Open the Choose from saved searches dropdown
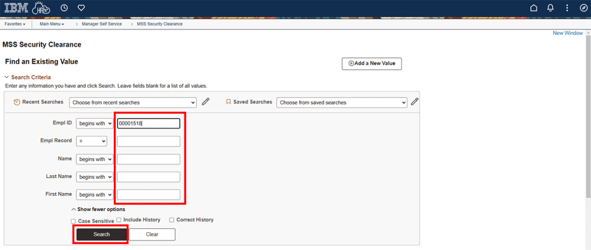This screenshot has height=250, width=591. coord(341,103)
